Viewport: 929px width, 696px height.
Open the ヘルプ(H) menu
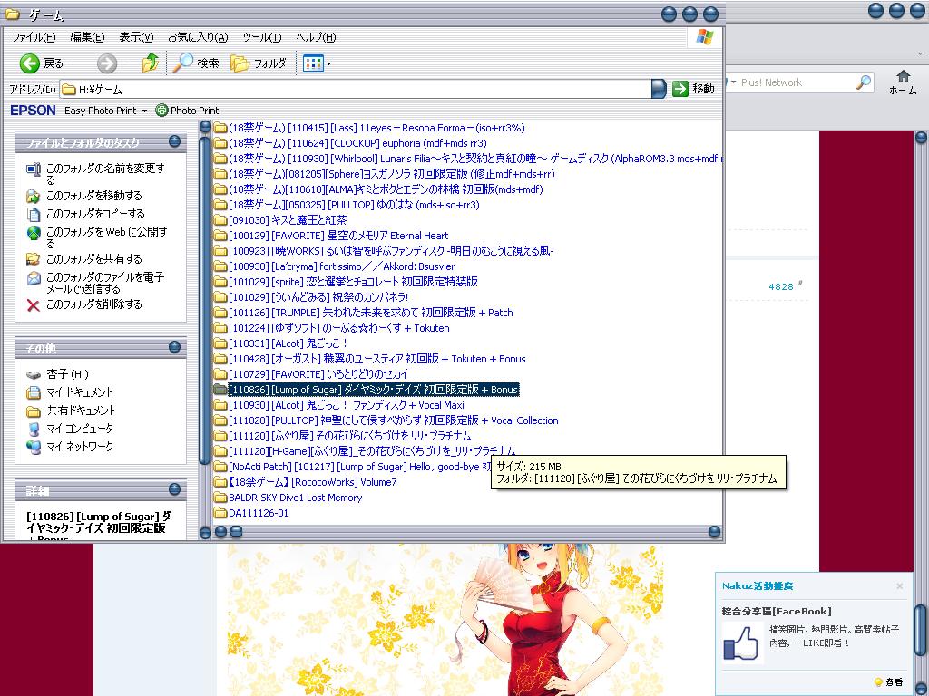316,37
